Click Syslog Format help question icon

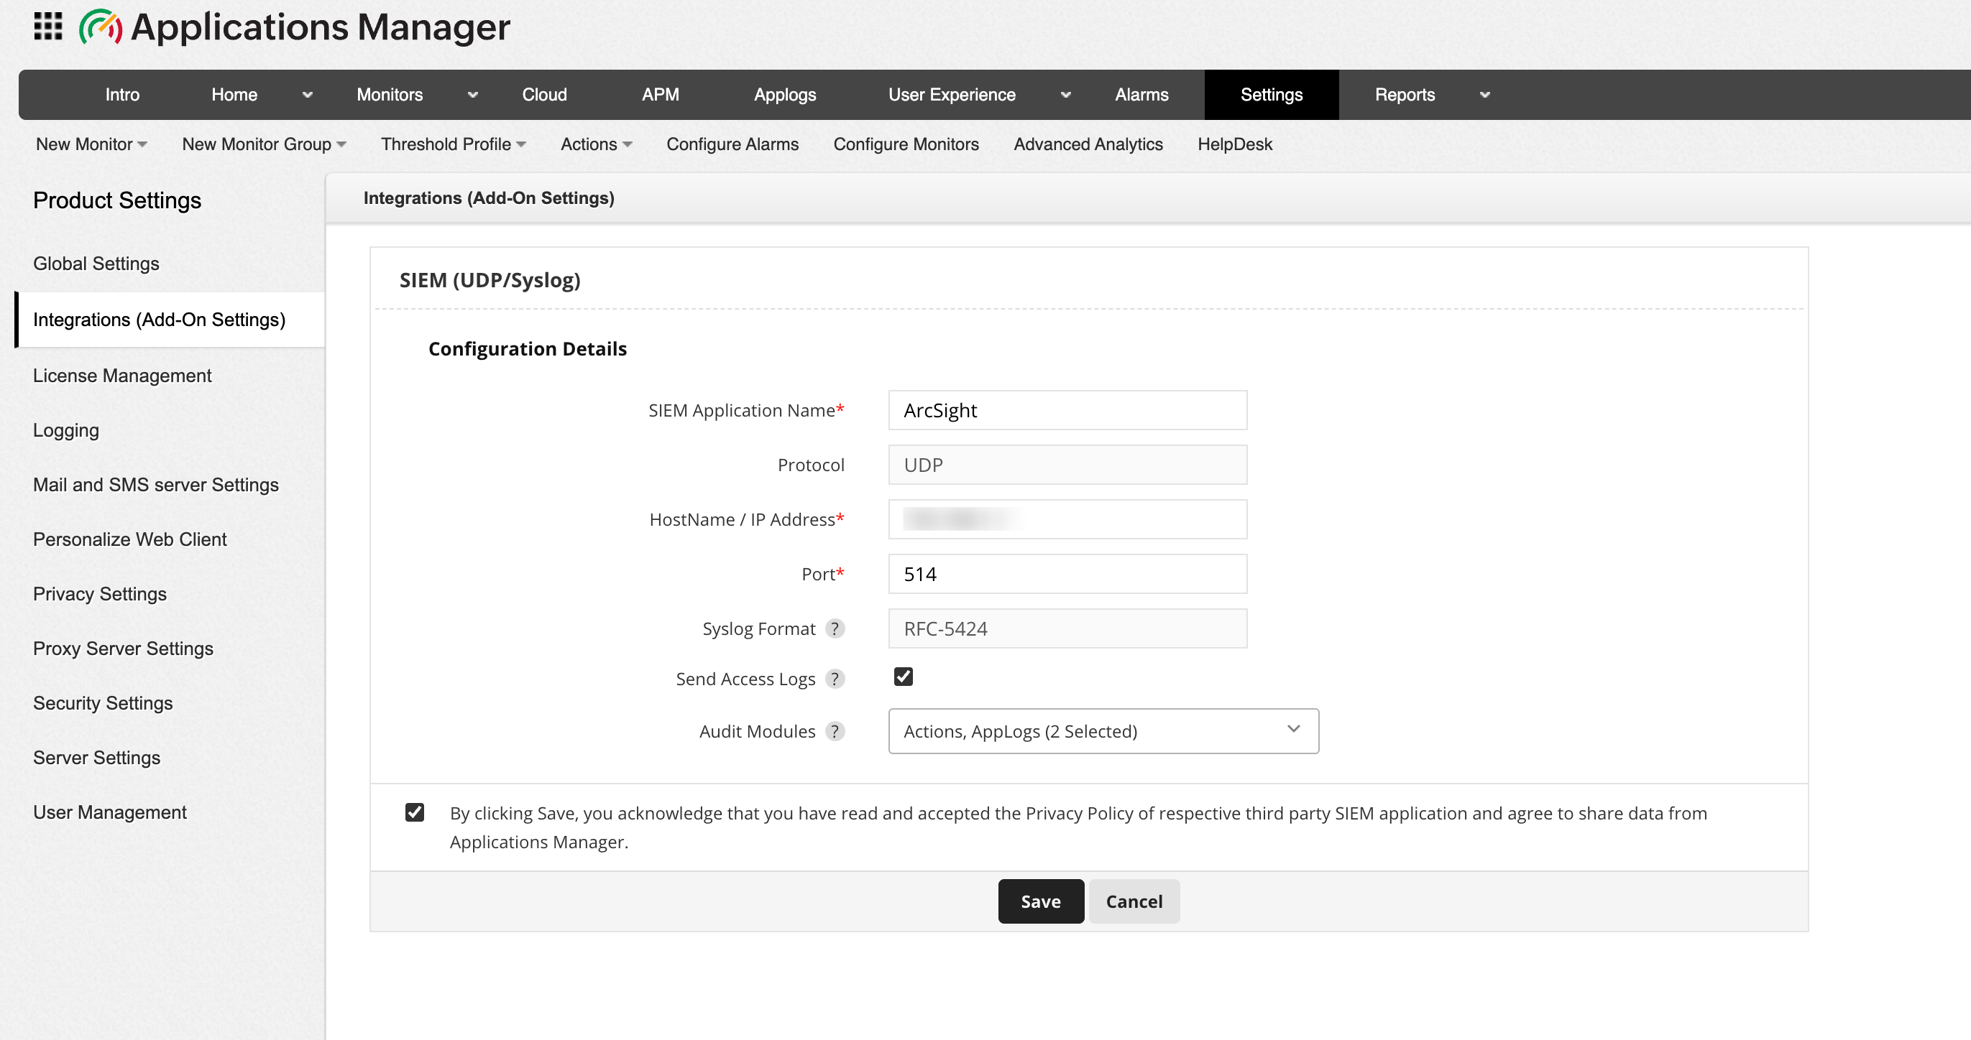[835, 628]
